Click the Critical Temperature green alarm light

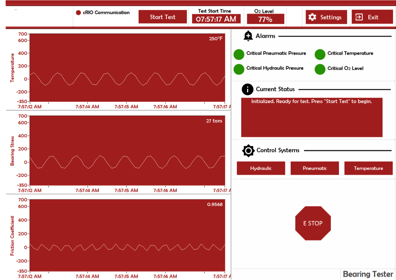pyautogui.click(x=320, y=54)
